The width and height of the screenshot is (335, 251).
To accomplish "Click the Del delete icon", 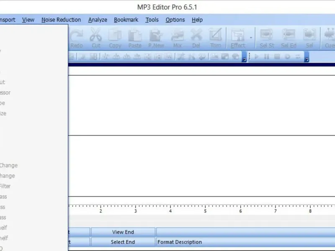I will coord(196,38).
